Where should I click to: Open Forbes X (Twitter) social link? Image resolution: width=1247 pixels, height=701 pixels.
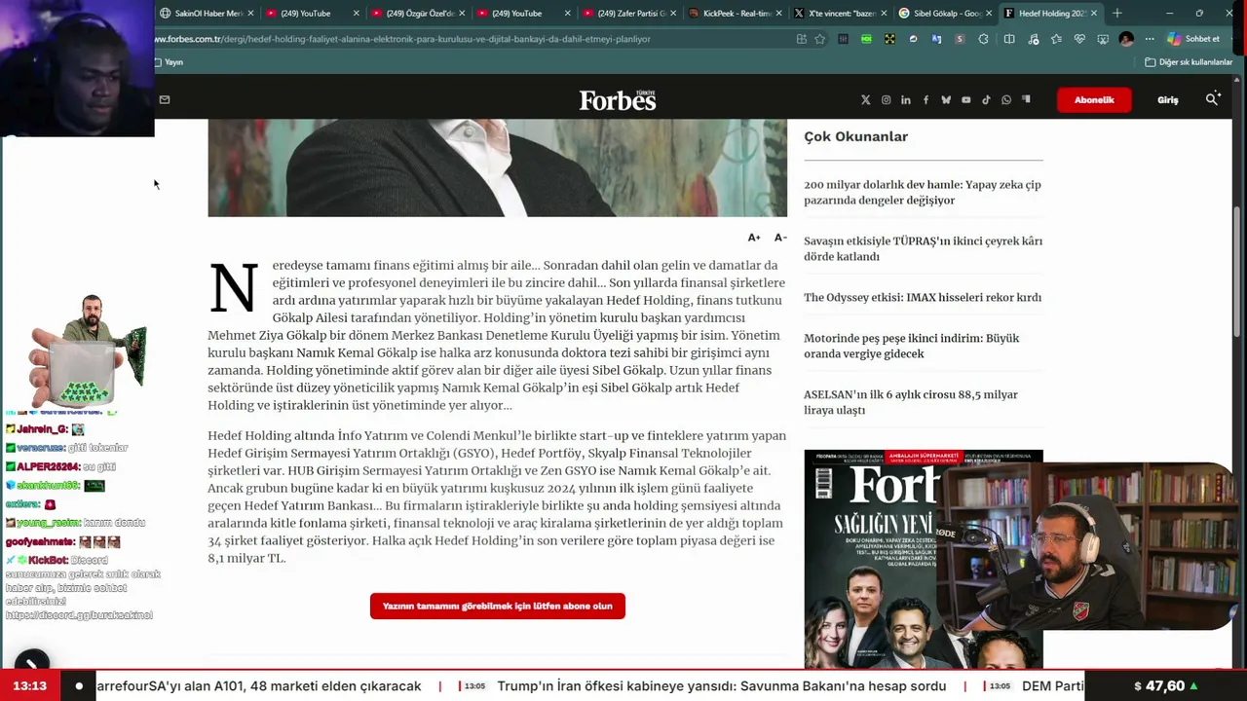[865, 99]
